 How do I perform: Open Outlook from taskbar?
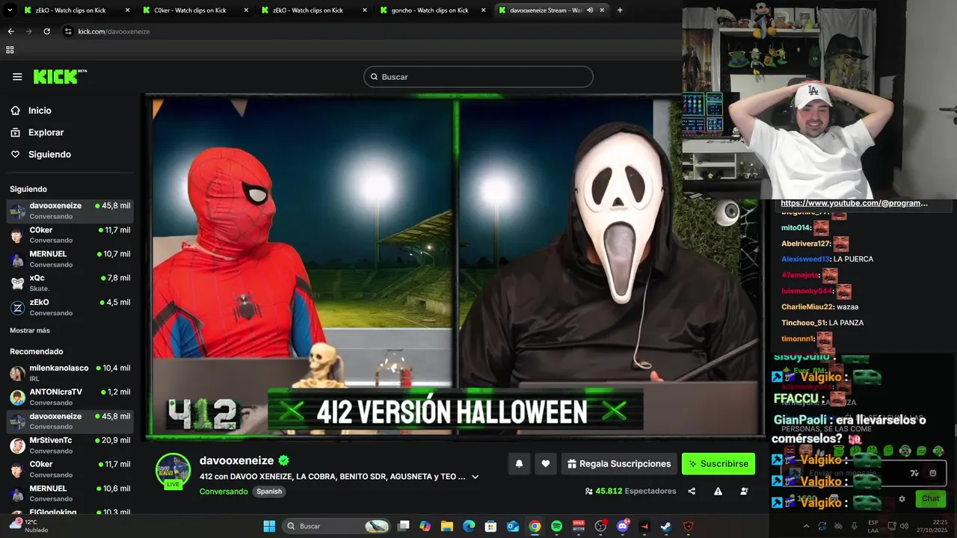click(513, 526)
